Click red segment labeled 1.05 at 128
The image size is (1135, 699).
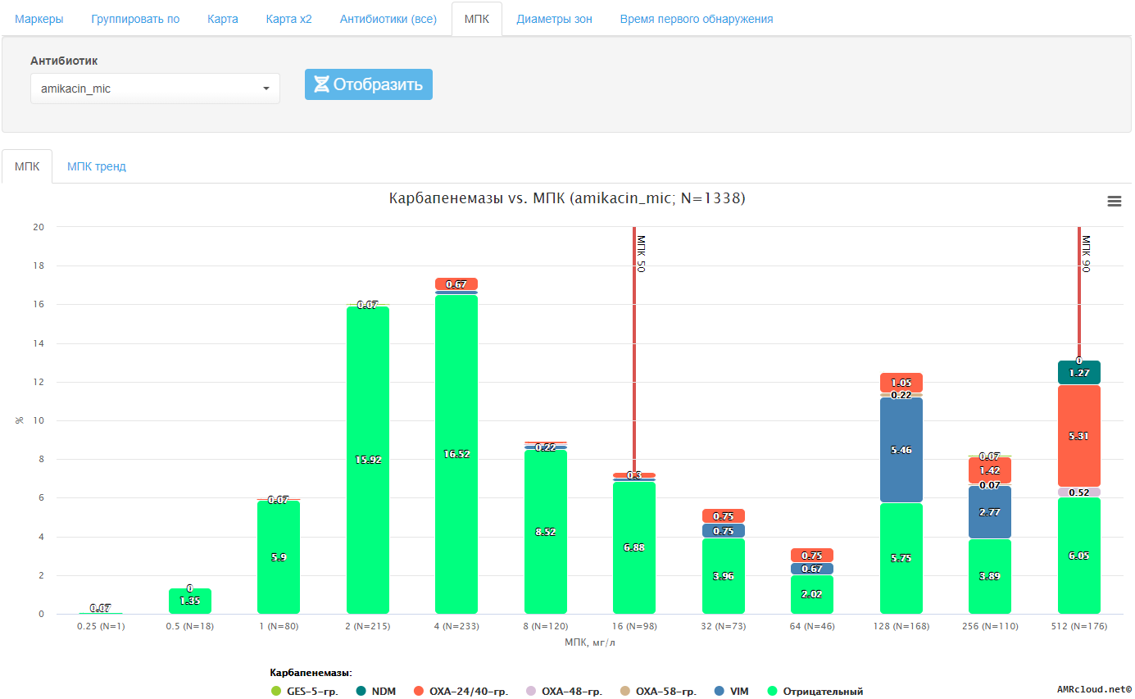(901, 383)
